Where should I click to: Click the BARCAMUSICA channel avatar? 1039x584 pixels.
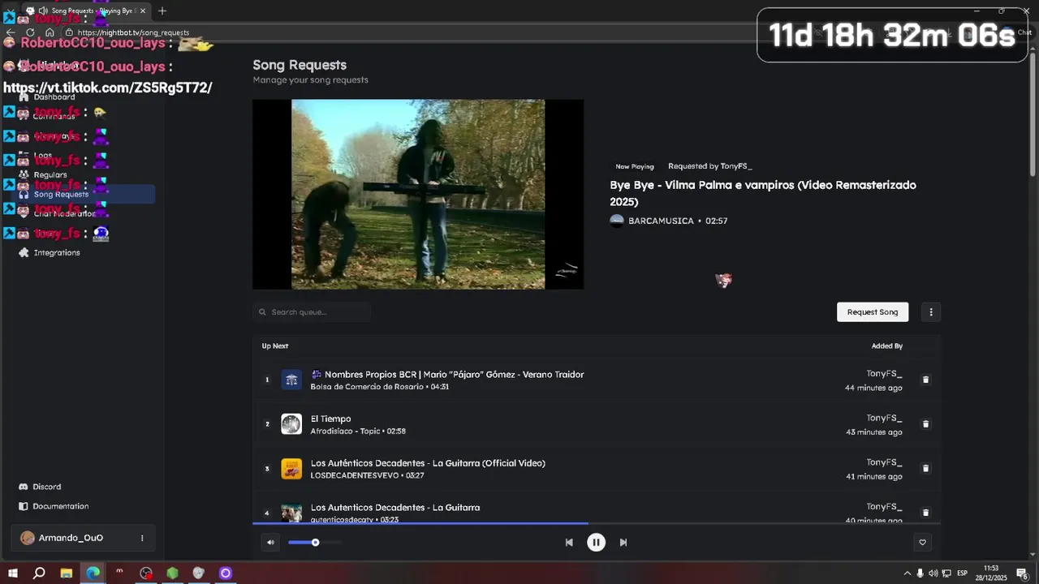tap(617, 221)
